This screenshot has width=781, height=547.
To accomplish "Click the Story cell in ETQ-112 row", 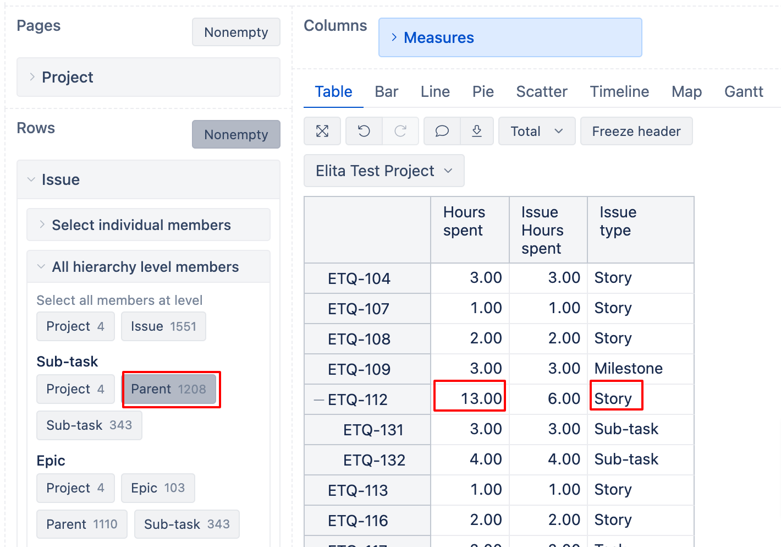I will pyautogui.click(x=641, y=399).
